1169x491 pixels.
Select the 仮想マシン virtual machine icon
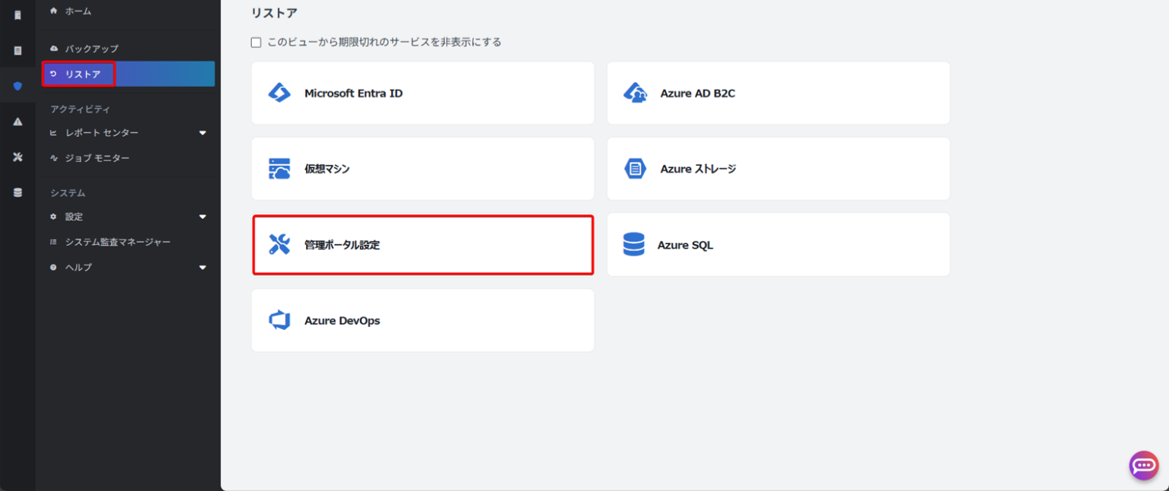click(279, 168)
